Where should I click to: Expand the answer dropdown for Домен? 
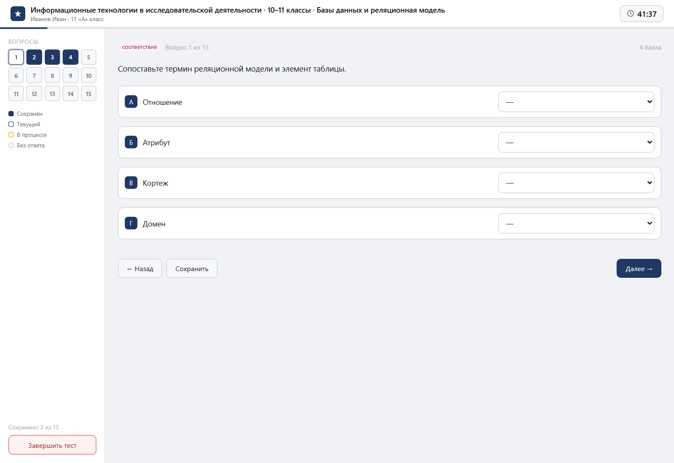point(576,224)
